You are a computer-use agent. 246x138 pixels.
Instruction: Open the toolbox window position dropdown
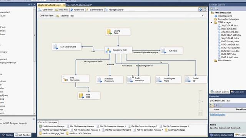click(29, 5)
